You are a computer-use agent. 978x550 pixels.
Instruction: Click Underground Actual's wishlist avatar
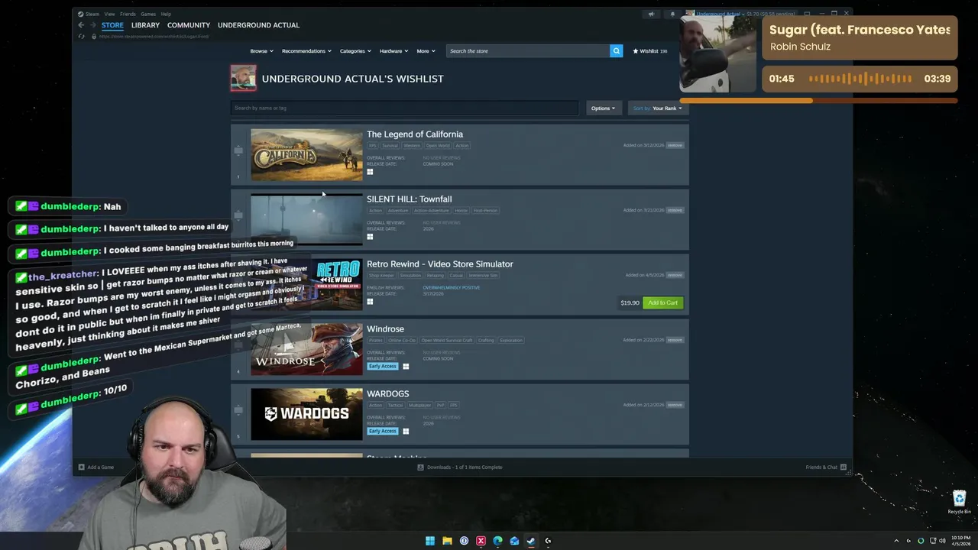(x=244, y=78)
